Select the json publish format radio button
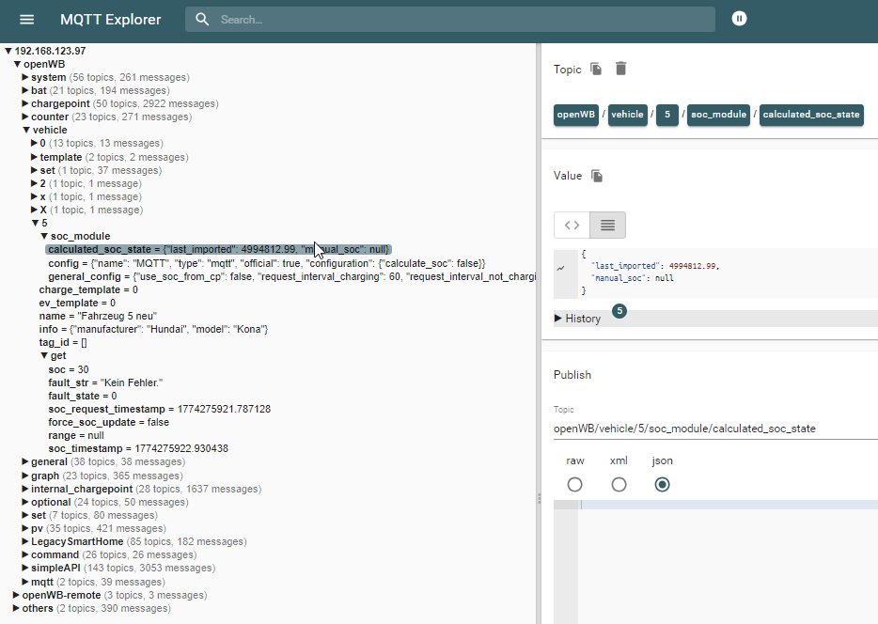This screenshot has height=624, width=878. point(662,484)
